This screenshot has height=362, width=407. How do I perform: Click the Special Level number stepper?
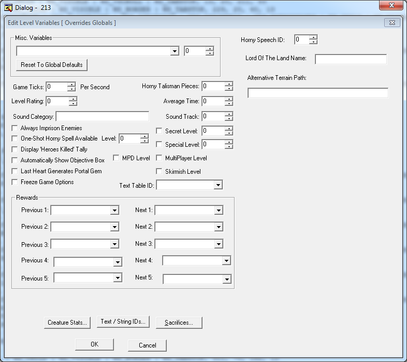click(229, 144)
